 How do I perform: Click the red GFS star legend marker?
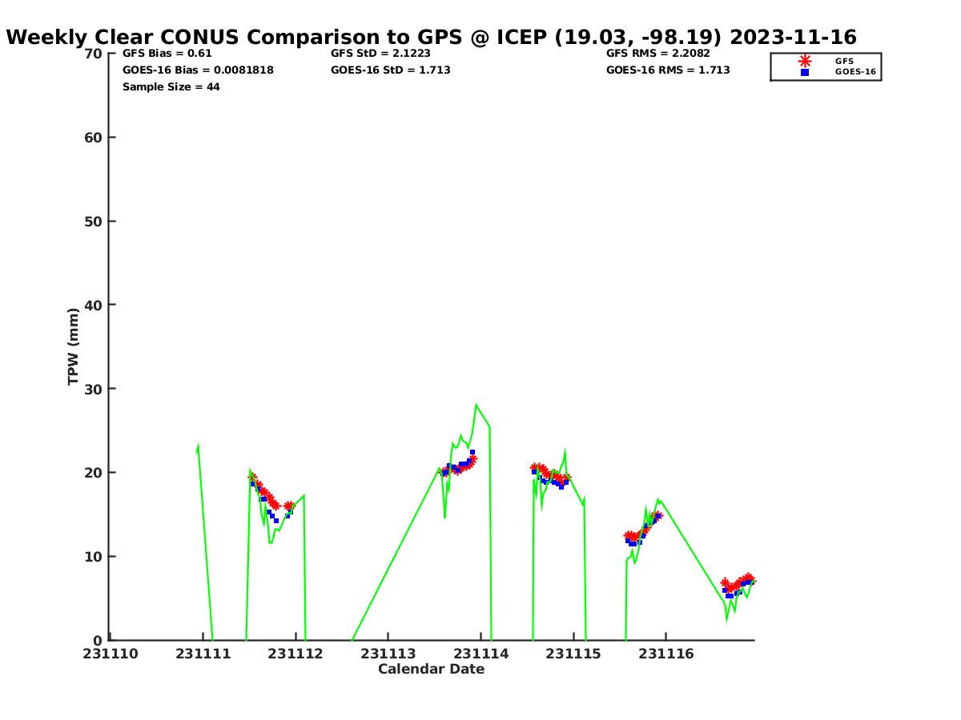805,61
